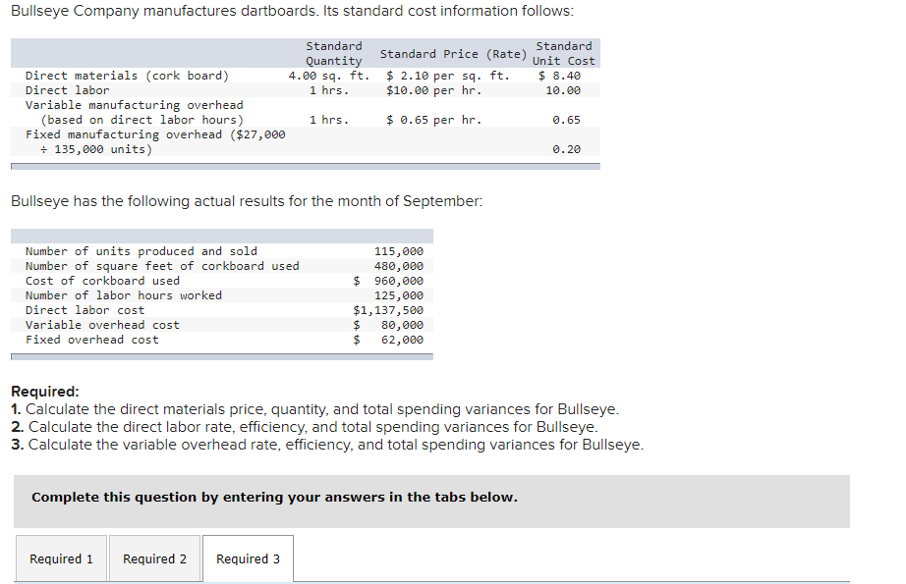
Task: Click the Required: heading
Action: point(45,392)
